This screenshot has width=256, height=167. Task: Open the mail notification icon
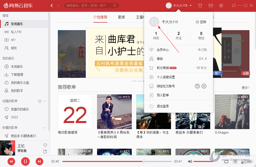point(210,5)
